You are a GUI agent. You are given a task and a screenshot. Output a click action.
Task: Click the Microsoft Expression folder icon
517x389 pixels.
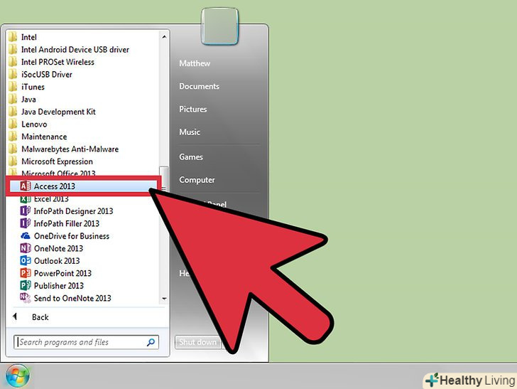point(13,161)
